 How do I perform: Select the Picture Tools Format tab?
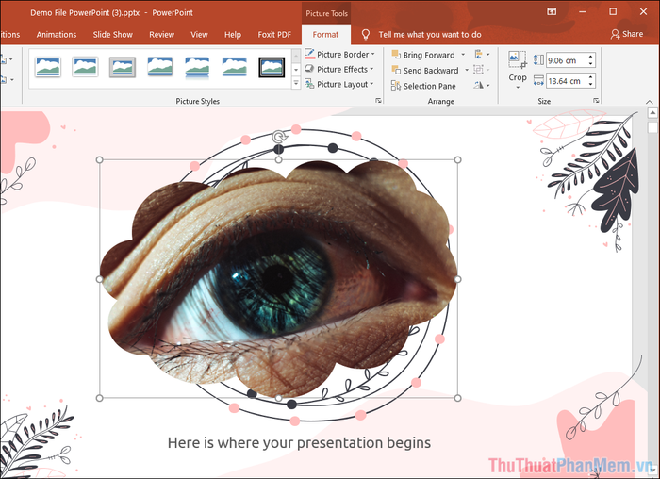pyautogui.click(x=325, y=35)
